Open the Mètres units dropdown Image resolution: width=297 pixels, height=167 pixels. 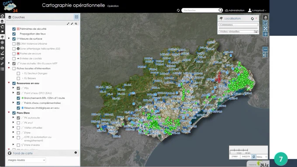[262, 157]
